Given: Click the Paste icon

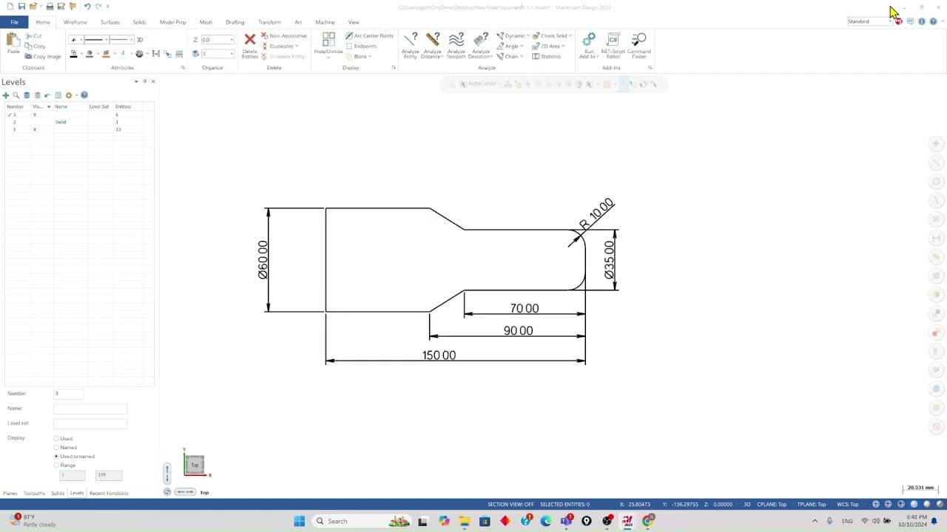Looking at the screenshot, I should 13,44.
